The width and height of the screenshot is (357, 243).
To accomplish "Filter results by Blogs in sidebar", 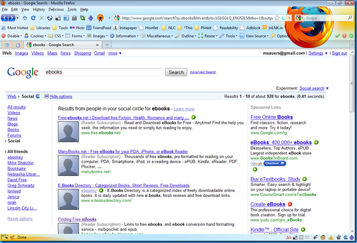I will (13, 124).
